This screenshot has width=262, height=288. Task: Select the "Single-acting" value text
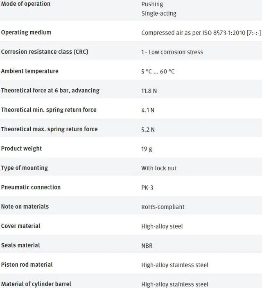click(159, 13)
